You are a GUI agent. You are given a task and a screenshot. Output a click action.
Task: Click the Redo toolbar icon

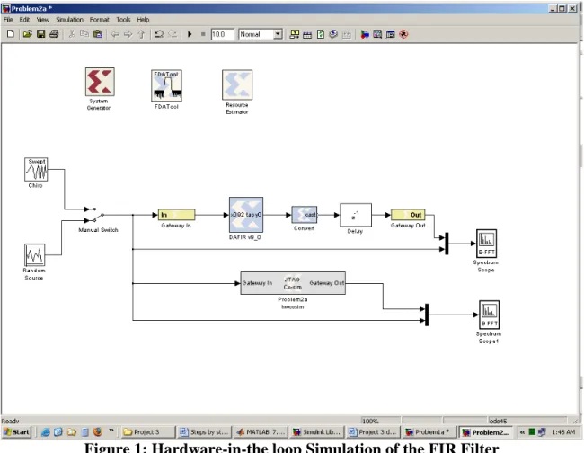tap(173, 34)
